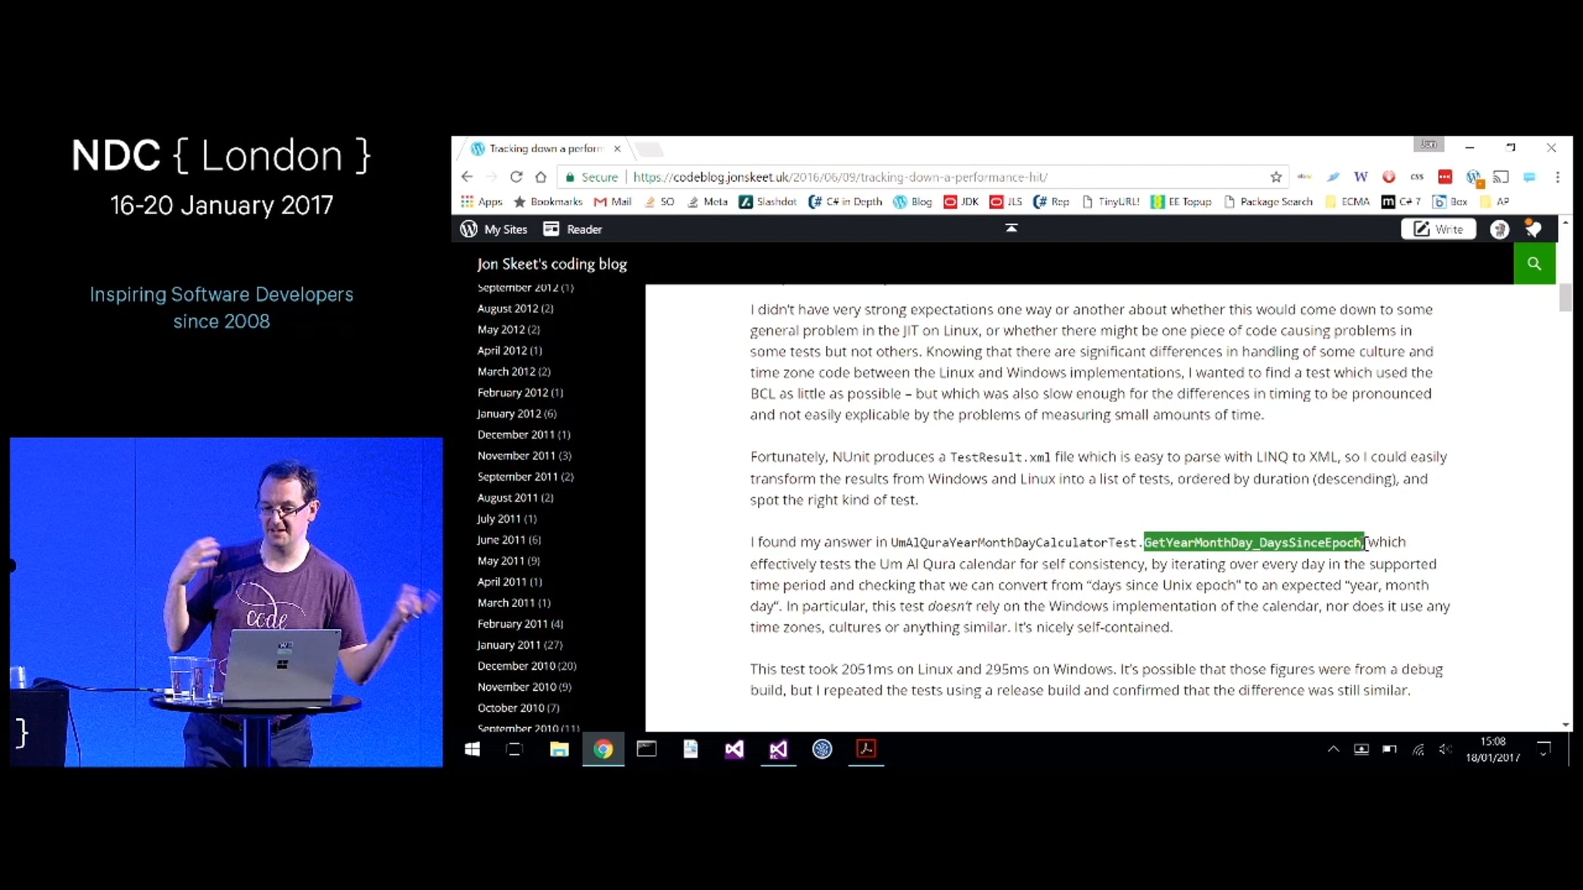Open the Chrome three-dot menu

point(1558,177)
